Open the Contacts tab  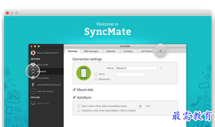click(128, 51)
